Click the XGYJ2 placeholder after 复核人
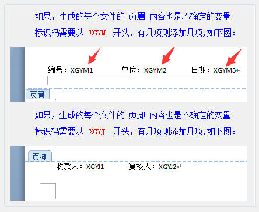Viewport: 259px width, 212px height. (x=167, y=167)
